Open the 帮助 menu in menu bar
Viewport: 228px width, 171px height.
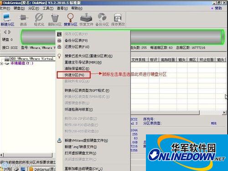pos(77,8)
